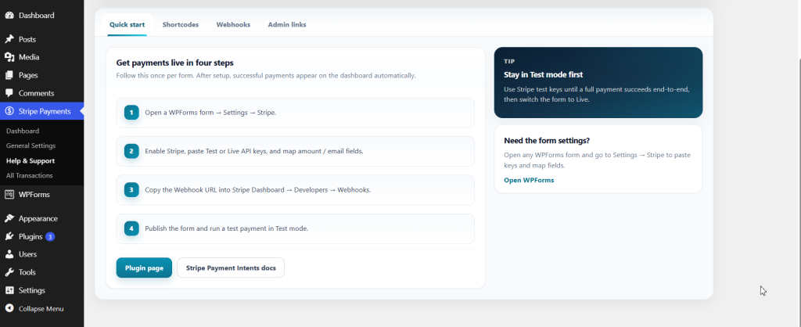Open General Settings submenu item
Viewport: 801px width, 327px height.
31,146
